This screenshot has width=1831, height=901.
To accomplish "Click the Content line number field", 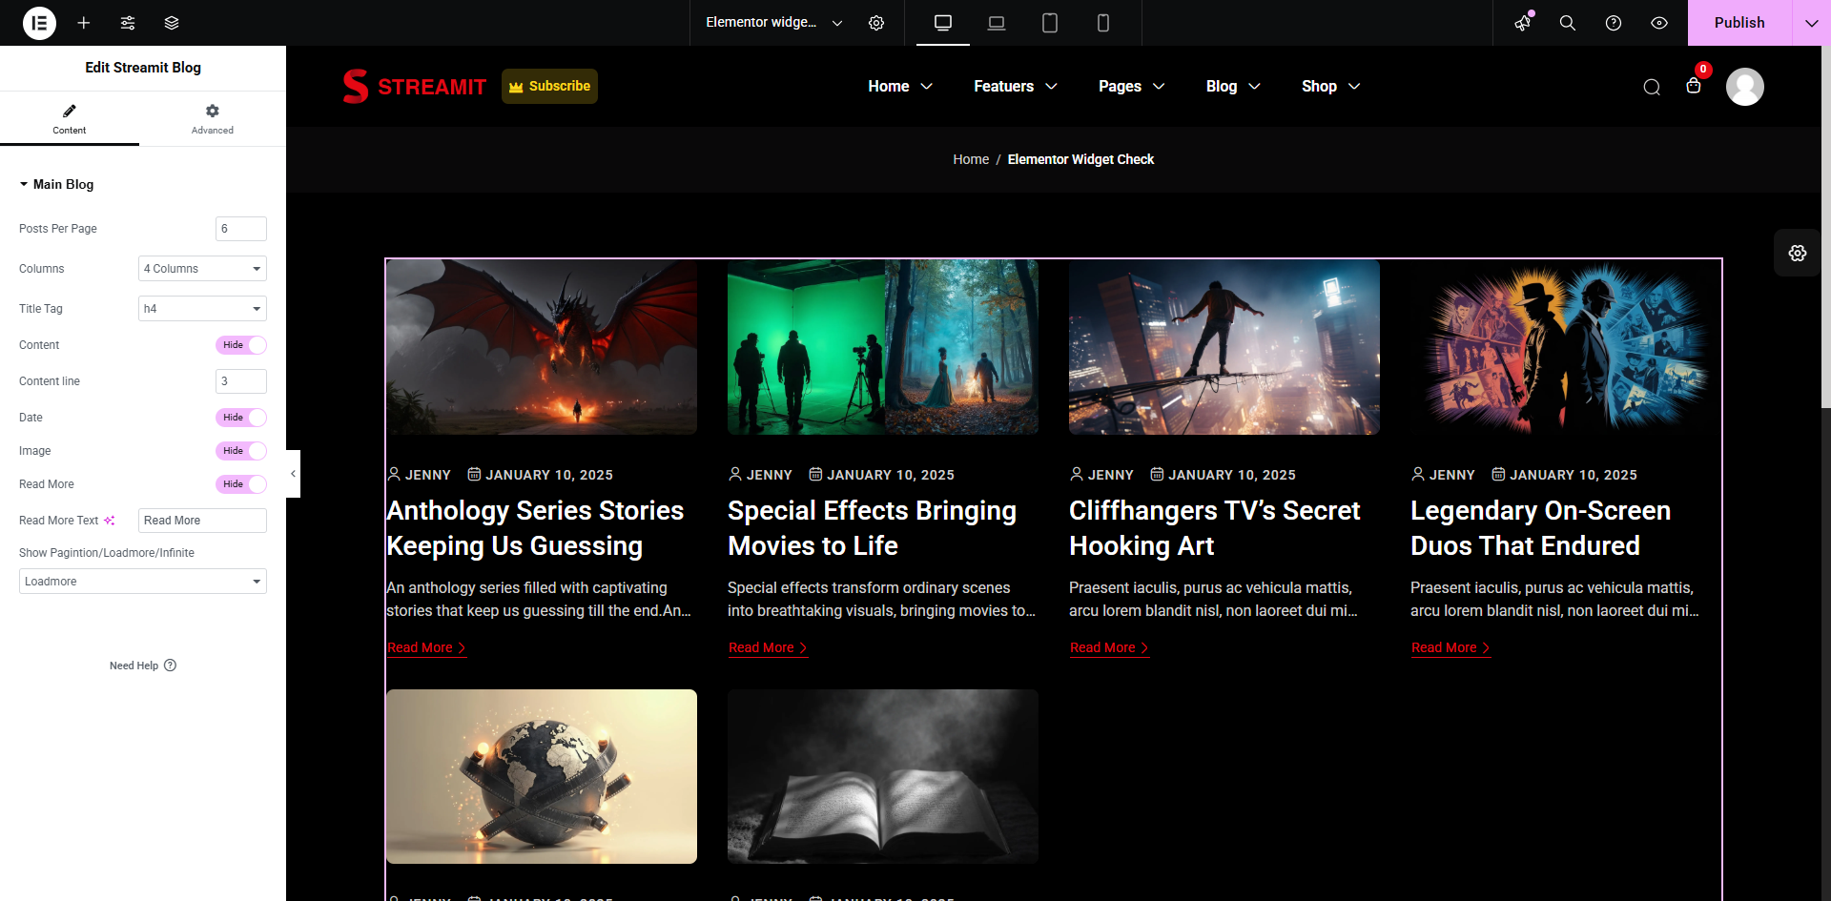I will [241, 381].
